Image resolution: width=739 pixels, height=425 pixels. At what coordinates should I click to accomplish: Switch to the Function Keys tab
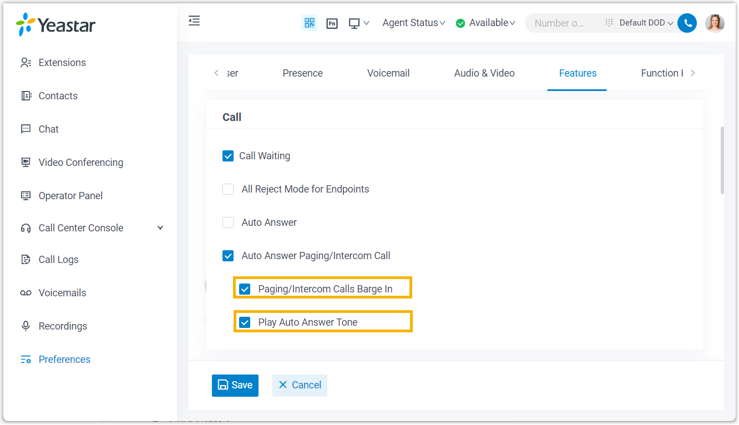(662, 73)
